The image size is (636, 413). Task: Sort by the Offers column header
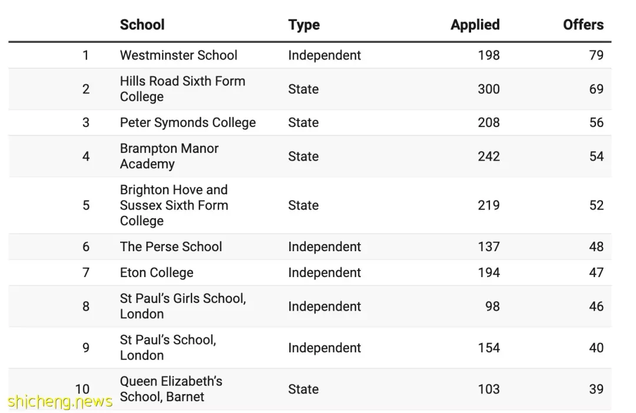[x=583, y=25]
